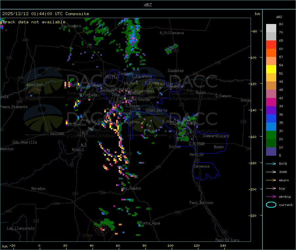Image resolution: width=296 pixels, height=250 pixels.
Task: Click the 0 km bottom axis label
Action: click(x=39, y=246)
